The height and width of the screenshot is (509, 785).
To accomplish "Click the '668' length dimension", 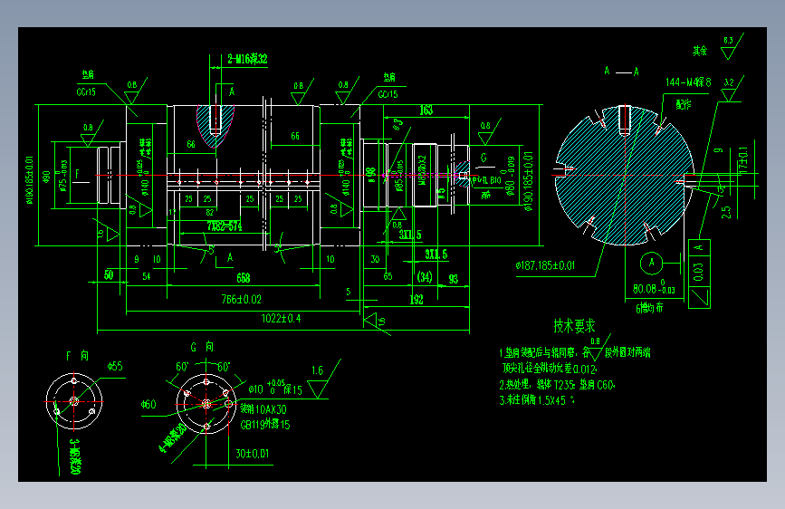I will coord(244,278).
